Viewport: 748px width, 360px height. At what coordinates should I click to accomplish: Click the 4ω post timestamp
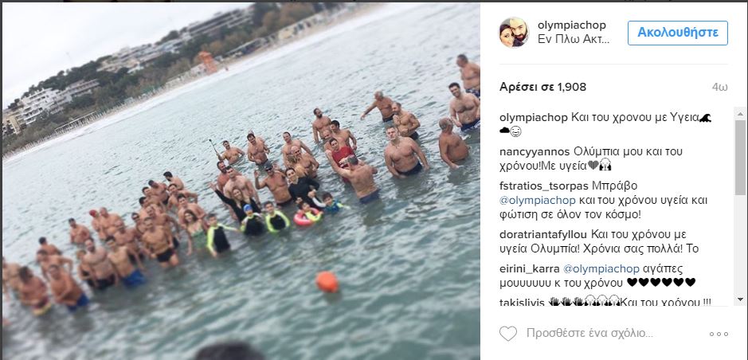719,88
